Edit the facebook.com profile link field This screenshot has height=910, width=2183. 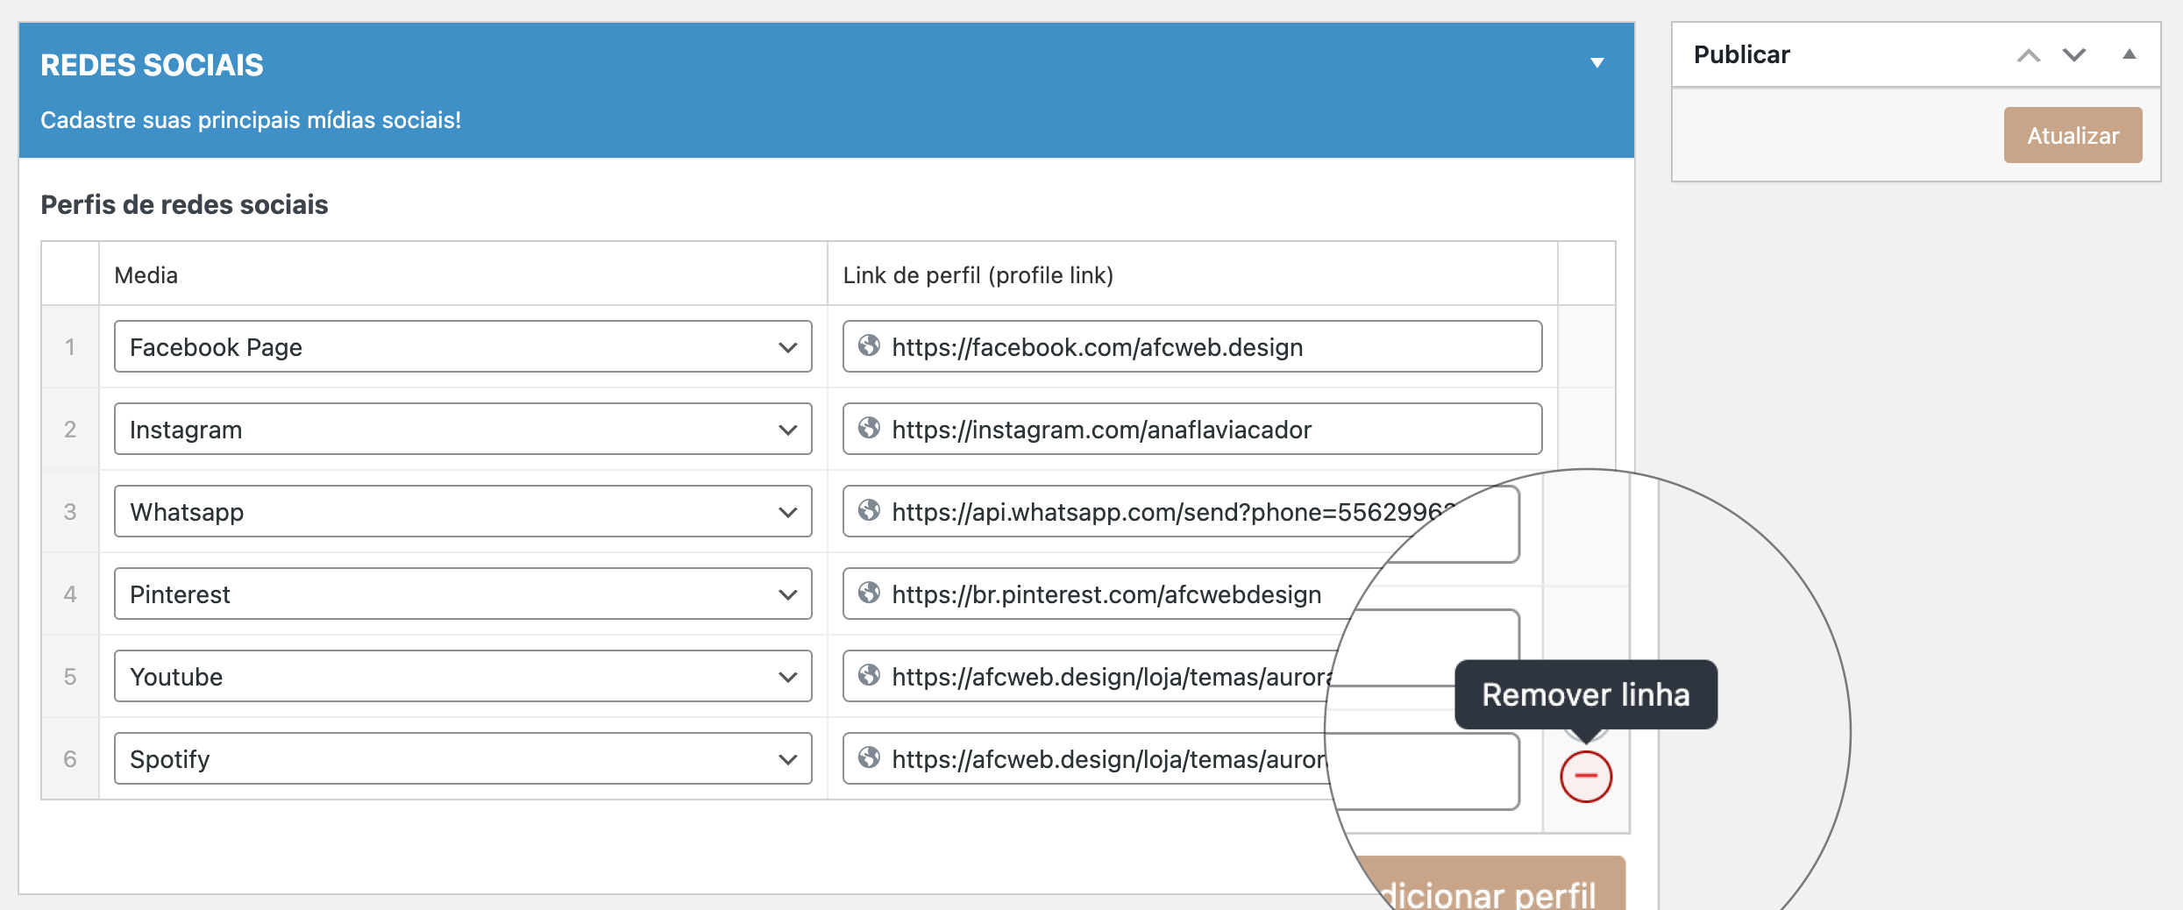click(x=1192, y=346)
